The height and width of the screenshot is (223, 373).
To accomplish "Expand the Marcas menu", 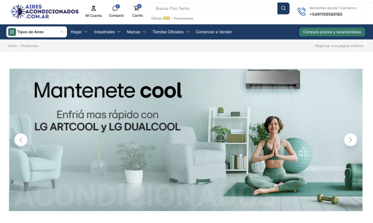I will pyautogui.click(x=136, y=32).
